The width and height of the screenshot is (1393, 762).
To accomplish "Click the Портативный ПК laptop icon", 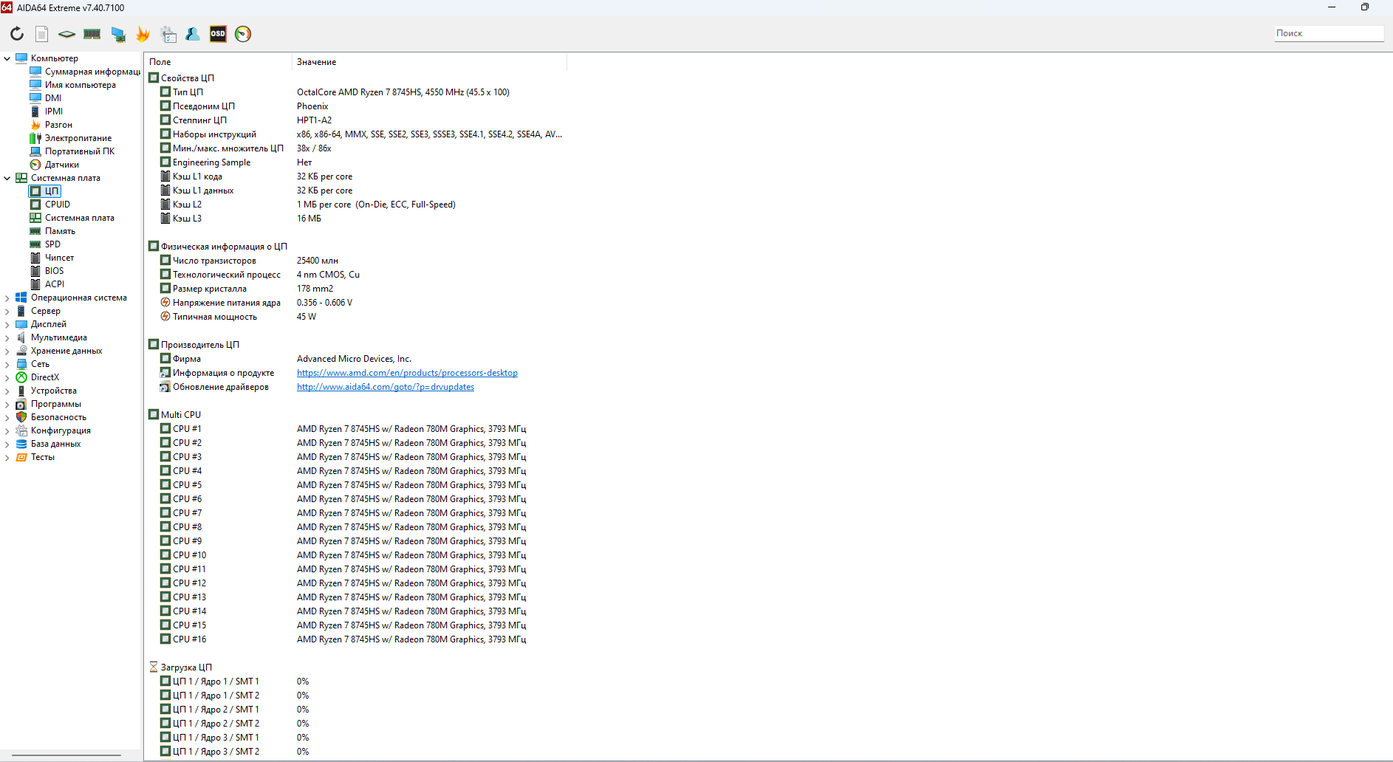I will (35, 151).
